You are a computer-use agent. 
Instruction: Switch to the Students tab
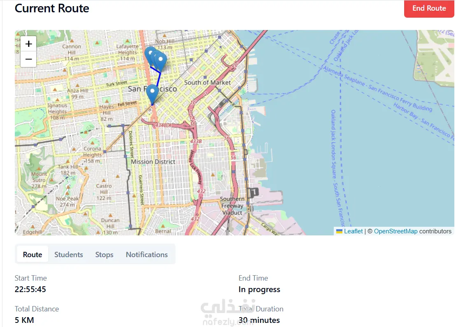(69, 254)
